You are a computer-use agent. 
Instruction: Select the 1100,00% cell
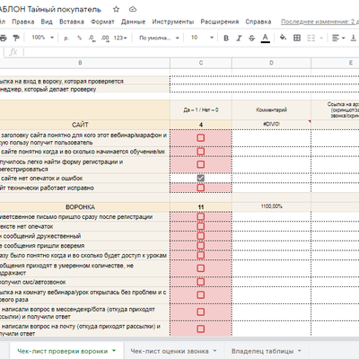[x=271, y=206]
